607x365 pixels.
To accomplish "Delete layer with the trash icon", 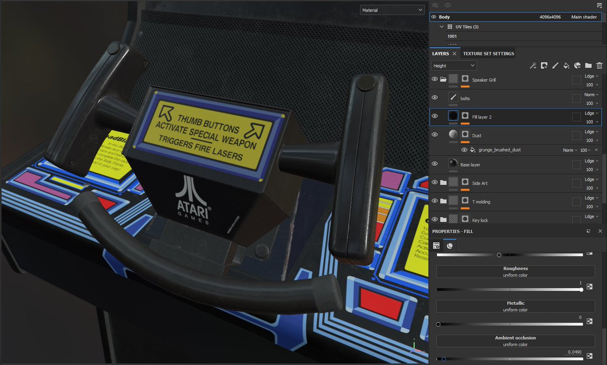I will tap(599, 66).
